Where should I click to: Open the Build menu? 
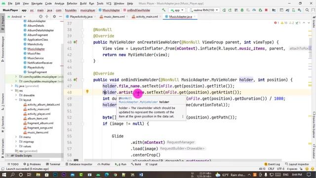[83, 3]
